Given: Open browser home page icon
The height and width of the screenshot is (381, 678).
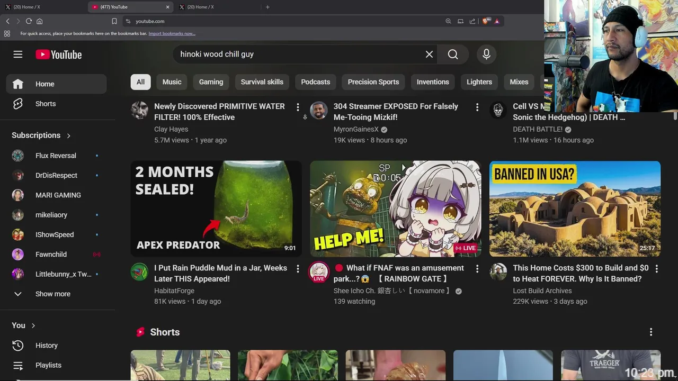Looking at the screenshot, I should [39, 21].
